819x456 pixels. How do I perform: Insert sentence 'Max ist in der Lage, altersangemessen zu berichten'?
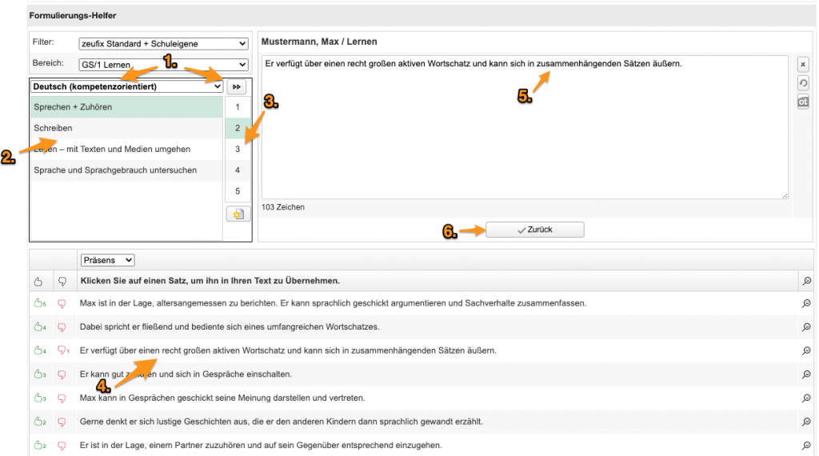[x=333, y=303]
